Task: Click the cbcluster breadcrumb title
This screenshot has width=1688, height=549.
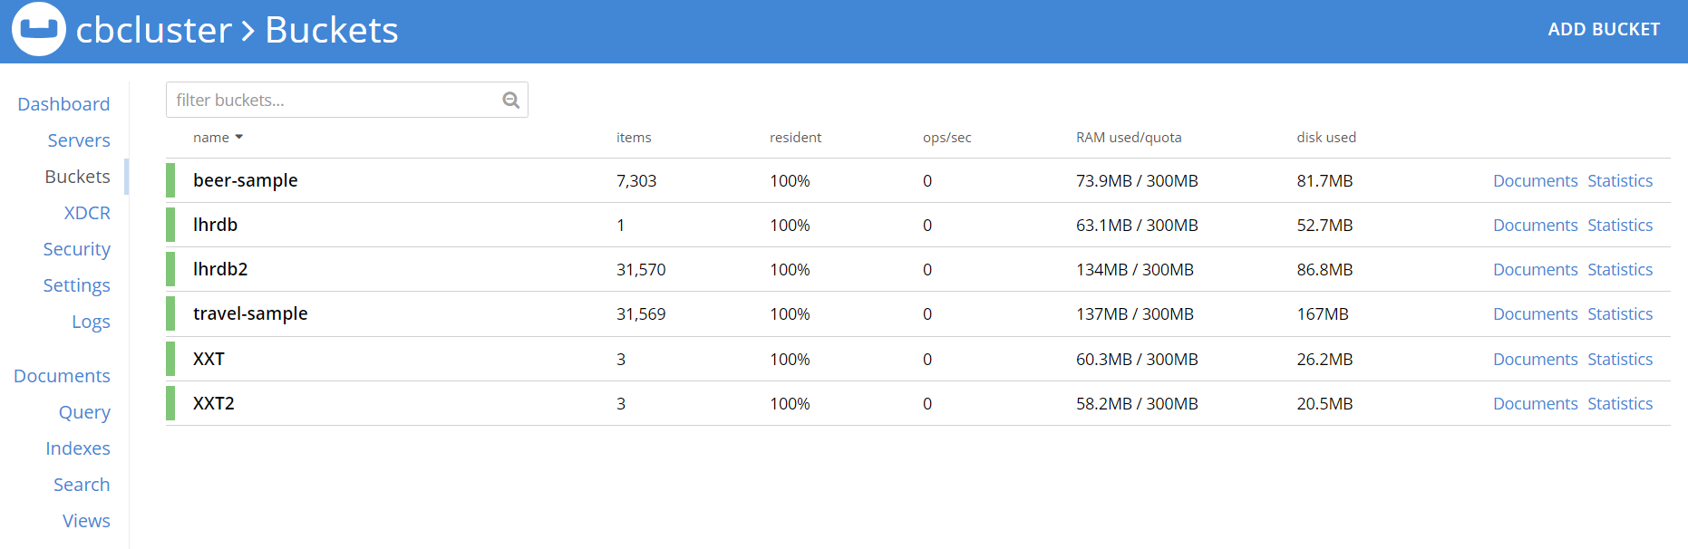Action: (x=154, y=30)
